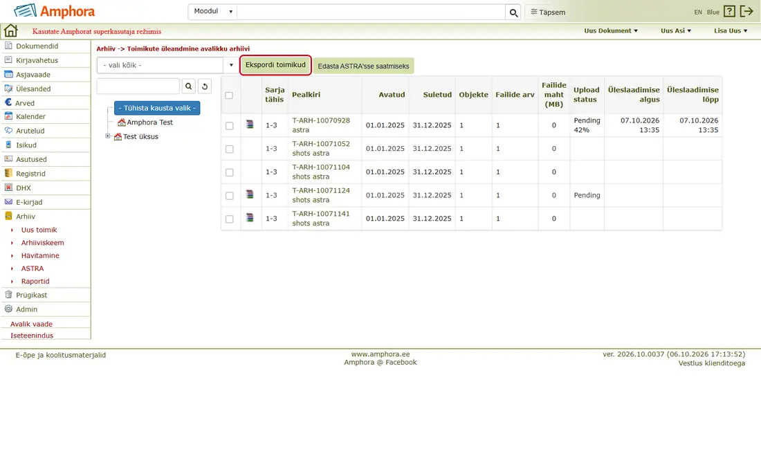Screen dimensions: 761x476
Task: Open the Moodul dropdown
Action: (212, 12)
